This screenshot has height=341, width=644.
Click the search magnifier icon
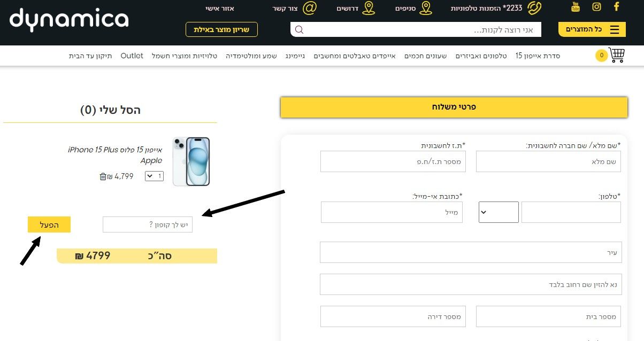299,29
